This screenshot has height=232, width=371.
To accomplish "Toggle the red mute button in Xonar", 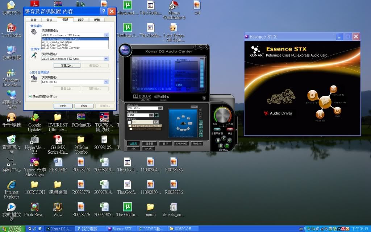I will [230, 129].
